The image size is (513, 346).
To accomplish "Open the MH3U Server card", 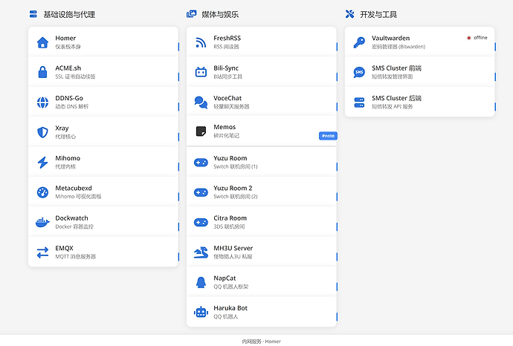I will click(262, 252).
